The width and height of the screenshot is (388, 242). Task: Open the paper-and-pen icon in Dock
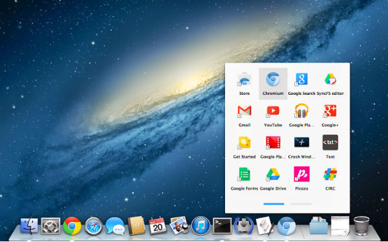264,226
